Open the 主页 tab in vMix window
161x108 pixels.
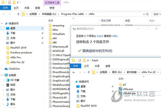[16, 8]
